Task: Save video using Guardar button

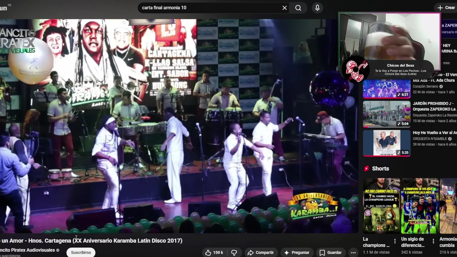Action: click(x=331, y=252)
